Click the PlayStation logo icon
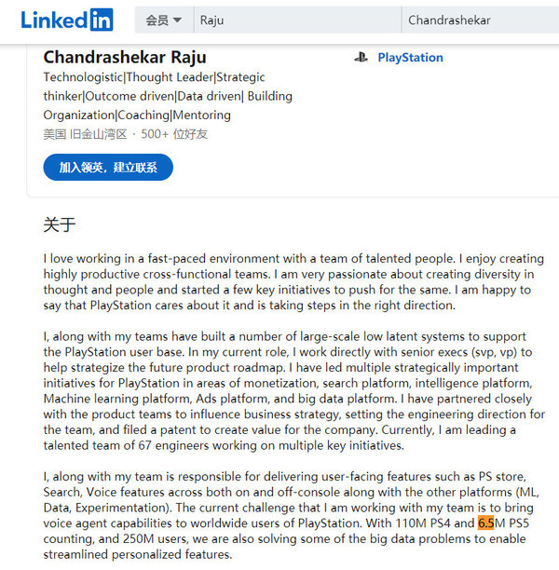This screenshot has height=570, width=559. pos(361,58)
